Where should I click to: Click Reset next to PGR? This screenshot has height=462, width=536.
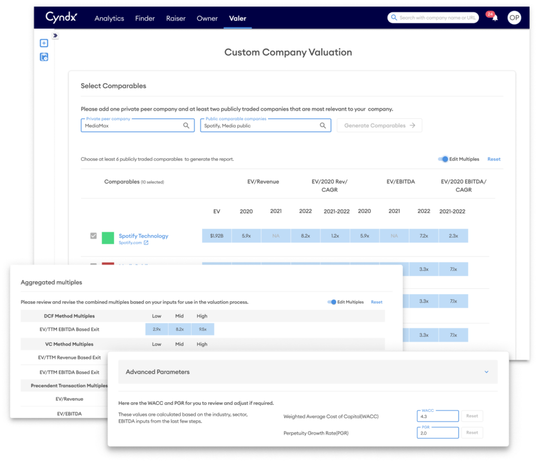click(x=472, y=433)
